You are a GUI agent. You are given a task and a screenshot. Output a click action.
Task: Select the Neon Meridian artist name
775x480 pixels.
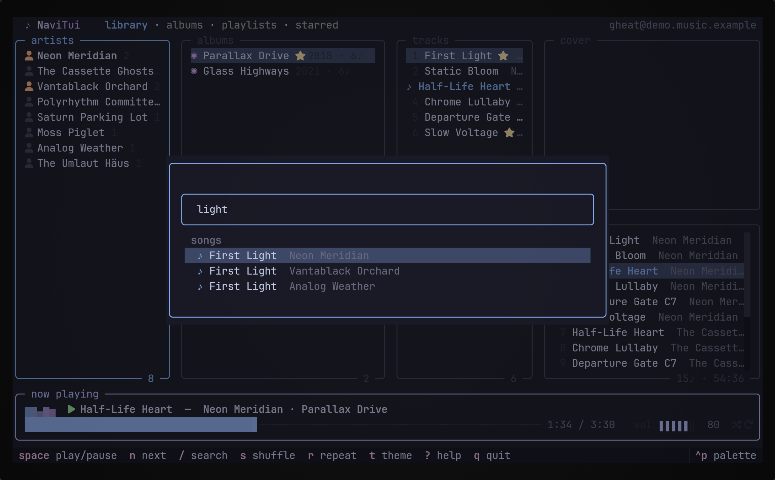point(77,56)
